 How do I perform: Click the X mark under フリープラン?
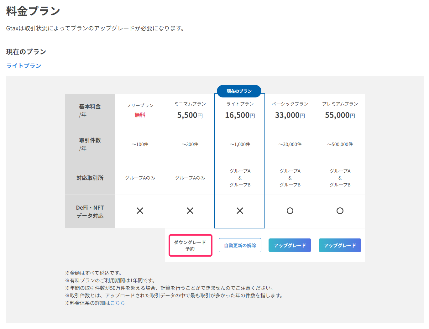140,211
